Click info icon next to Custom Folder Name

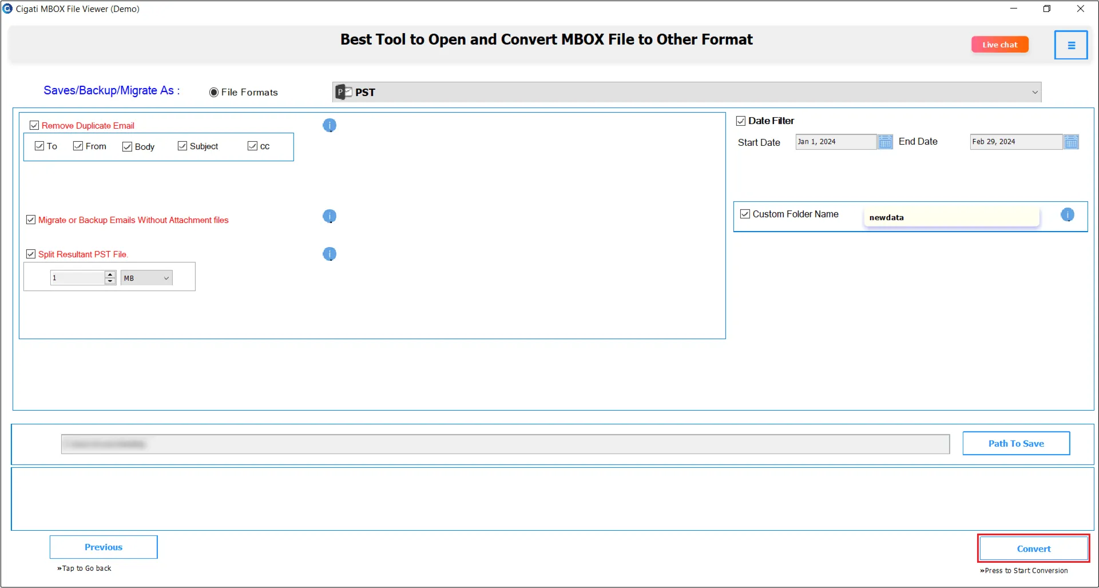(x=1068, y=214)
